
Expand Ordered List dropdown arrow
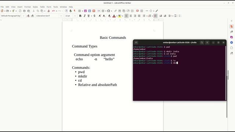[x=152, y=16]
